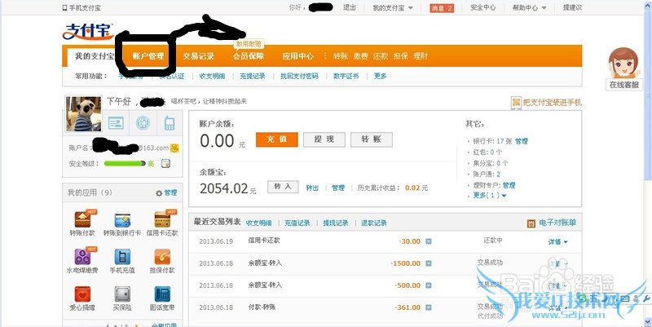The height and width of the screenshot is (327, 652).
Task: Click the 支付宝 logo
Action: 88,32
